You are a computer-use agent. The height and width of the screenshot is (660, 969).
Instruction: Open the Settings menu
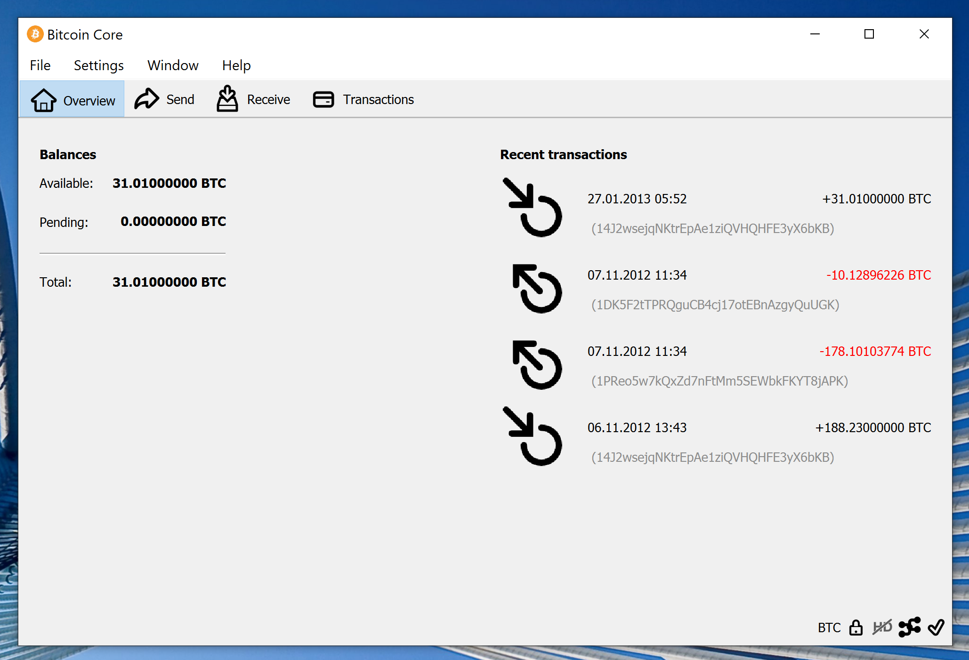pos(98,65)
